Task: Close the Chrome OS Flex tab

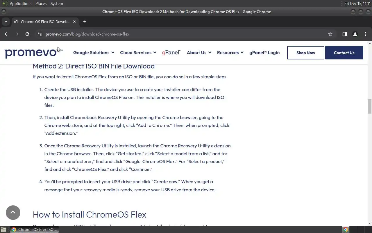Action: 74,22
